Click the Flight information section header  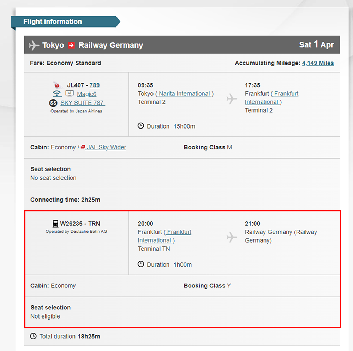(x=53, y=22)
